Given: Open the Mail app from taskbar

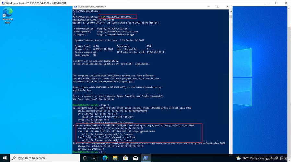Looking at the screenshot, I should point(135,158).
